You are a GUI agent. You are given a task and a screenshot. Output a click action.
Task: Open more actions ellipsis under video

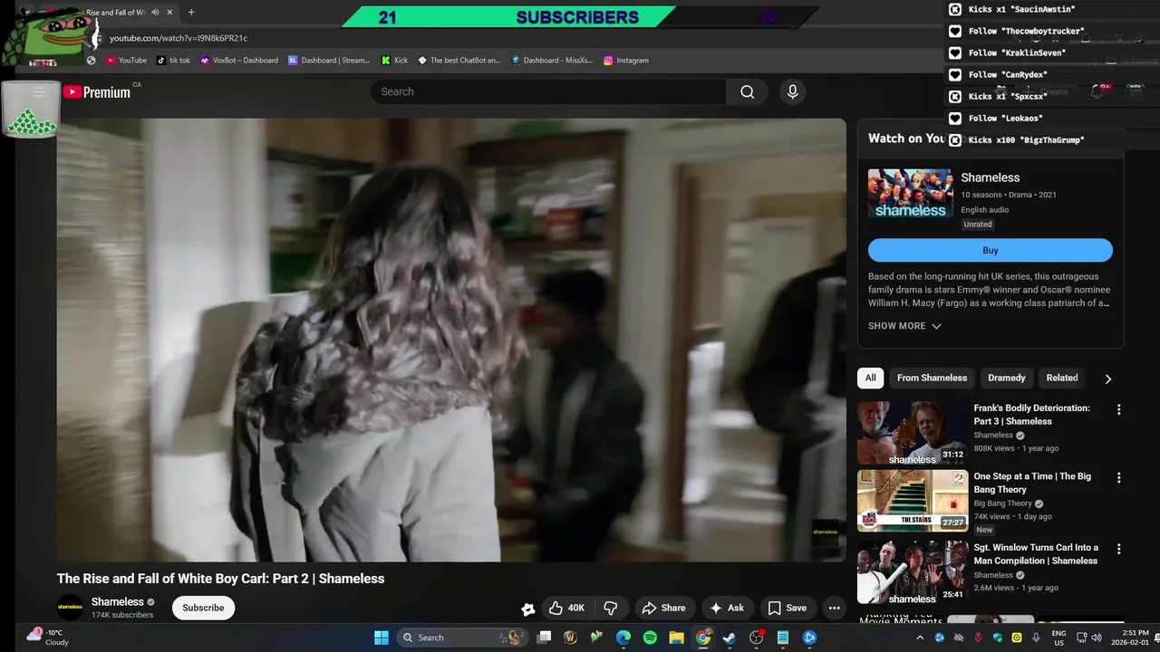point(835,608)
